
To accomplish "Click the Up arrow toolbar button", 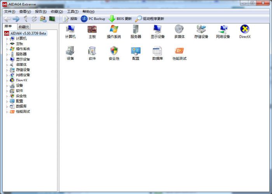I will [26, 19].
